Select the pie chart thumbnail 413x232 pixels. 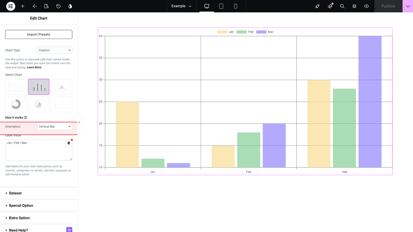coord(39,104)
